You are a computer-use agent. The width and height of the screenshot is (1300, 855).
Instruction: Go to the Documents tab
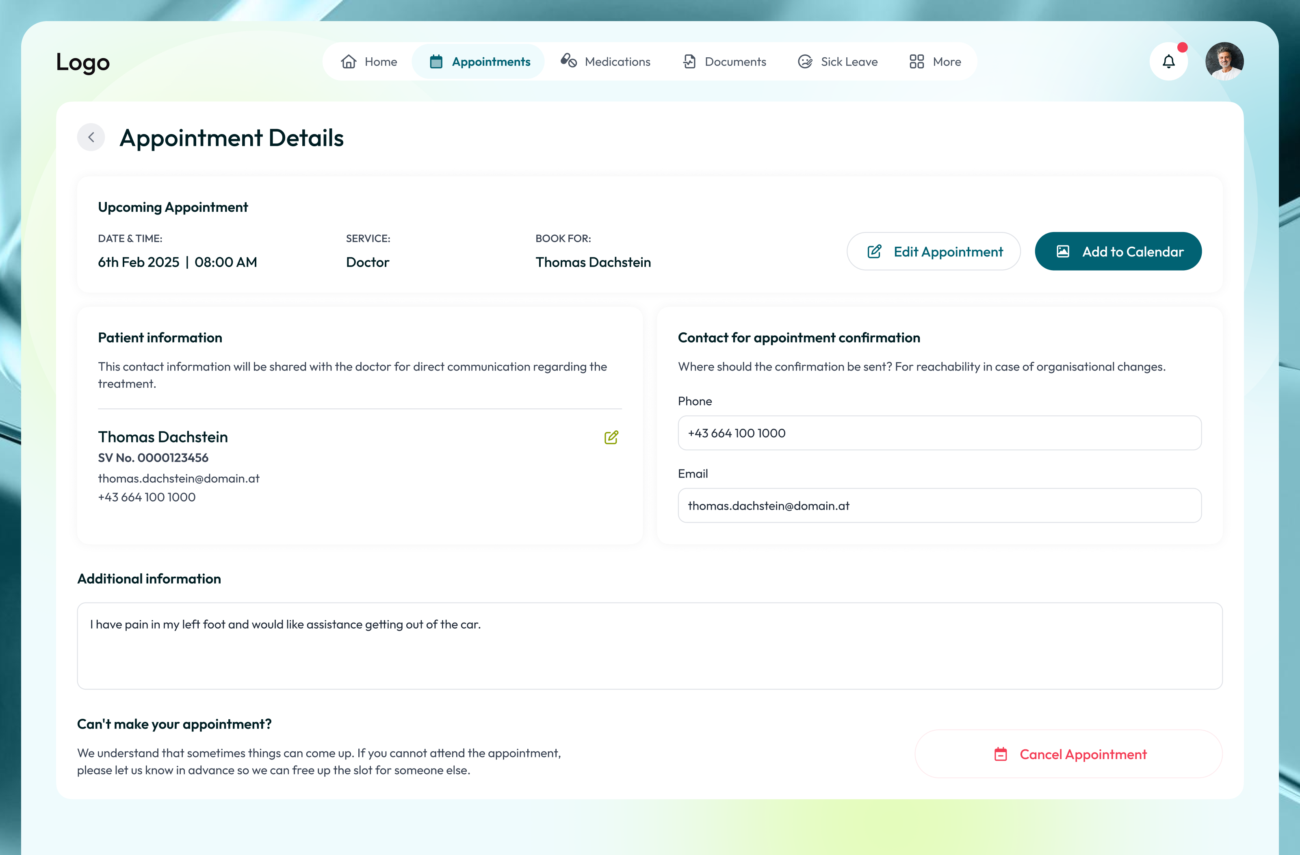coord(734,62)
